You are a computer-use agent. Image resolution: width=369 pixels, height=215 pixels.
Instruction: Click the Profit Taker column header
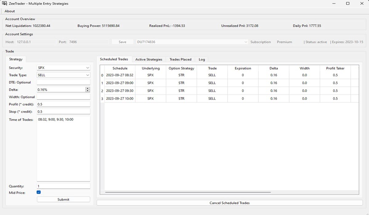tap(335, 68)
